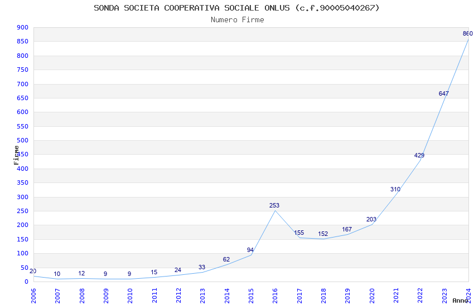This screenshot has height=306, width=474.
Task: Click the y-axis value 650
Action: click(23, 98)
